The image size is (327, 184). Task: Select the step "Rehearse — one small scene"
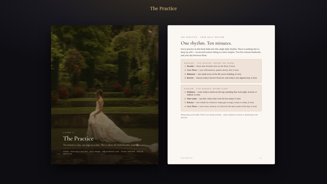pos(213,74)
